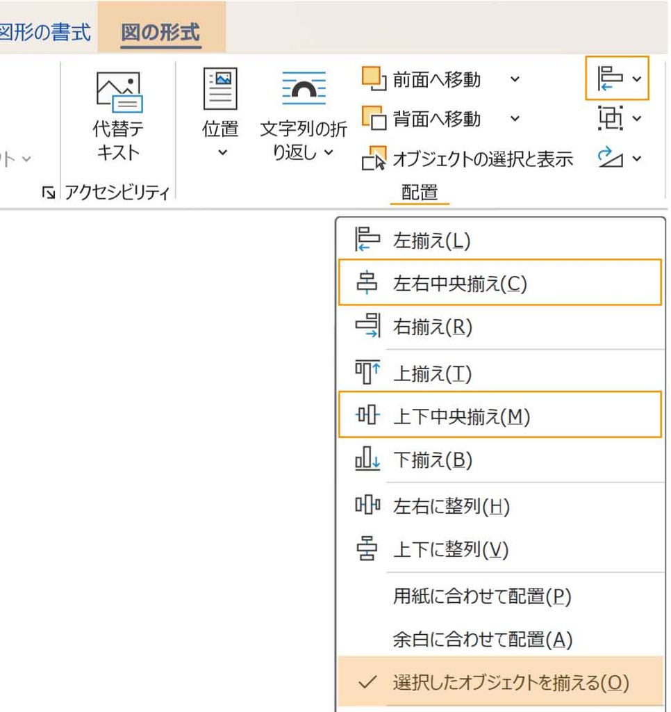Choose 上下中央揃え(M) from the menu

pos(500,414)
